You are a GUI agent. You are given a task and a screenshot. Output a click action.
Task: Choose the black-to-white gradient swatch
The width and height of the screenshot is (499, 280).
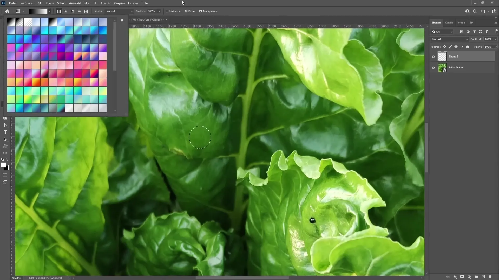11,22
